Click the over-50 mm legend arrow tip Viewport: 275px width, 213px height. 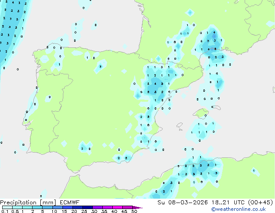(137, 207)
